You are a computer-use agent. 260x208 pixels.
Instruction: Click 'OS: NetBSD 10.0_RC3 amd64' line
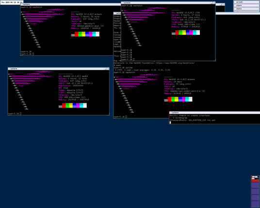pyautogui.click(x=73, y=76)
